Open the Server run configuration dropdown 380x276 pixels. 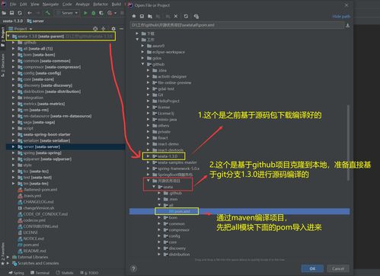click(x=67, y=13)
